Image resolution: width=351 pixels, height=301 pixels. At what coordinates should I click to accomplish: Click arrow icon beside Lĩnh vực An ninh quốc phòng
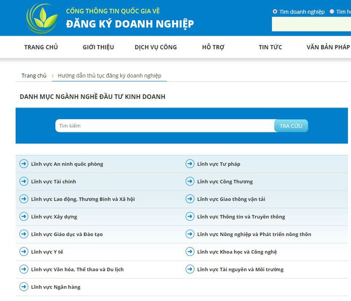click(x=24, y=164)
